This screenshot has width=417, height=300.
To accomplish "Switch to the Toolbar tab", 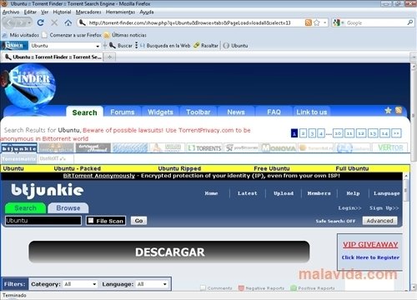I will (x=198, y=112).
